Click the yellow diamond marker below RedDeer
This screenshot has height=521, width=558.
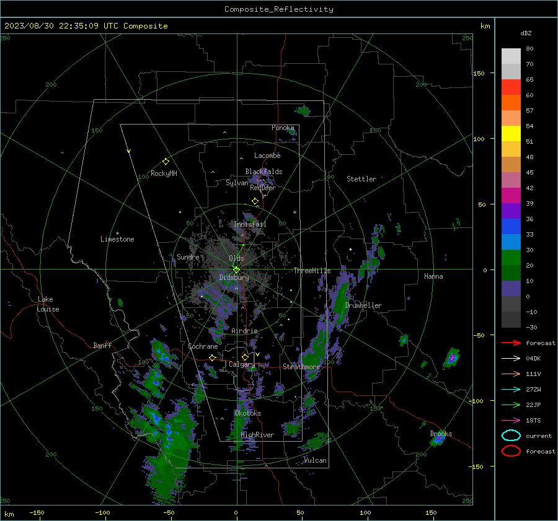[255, 201]
